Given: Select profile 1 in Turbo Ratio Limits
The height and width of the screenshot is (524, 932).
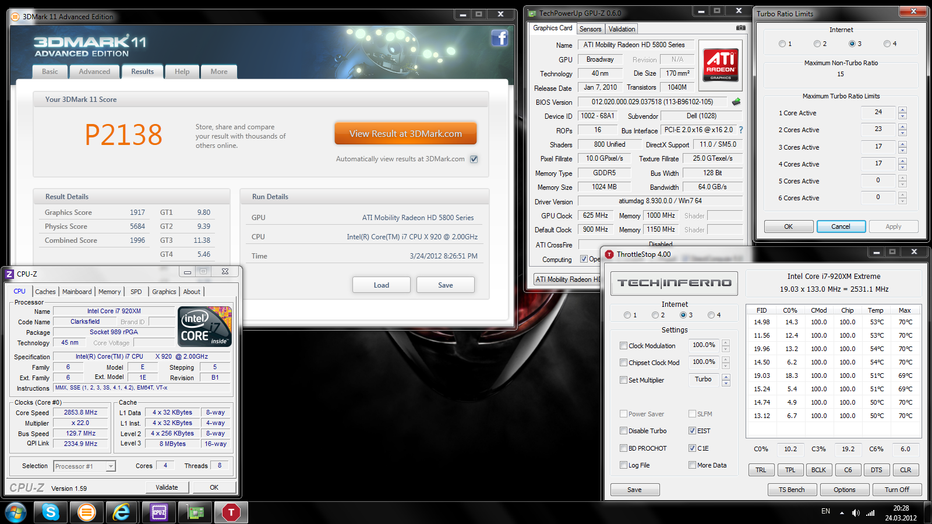Looking at the screenshot, I should 782,44.
